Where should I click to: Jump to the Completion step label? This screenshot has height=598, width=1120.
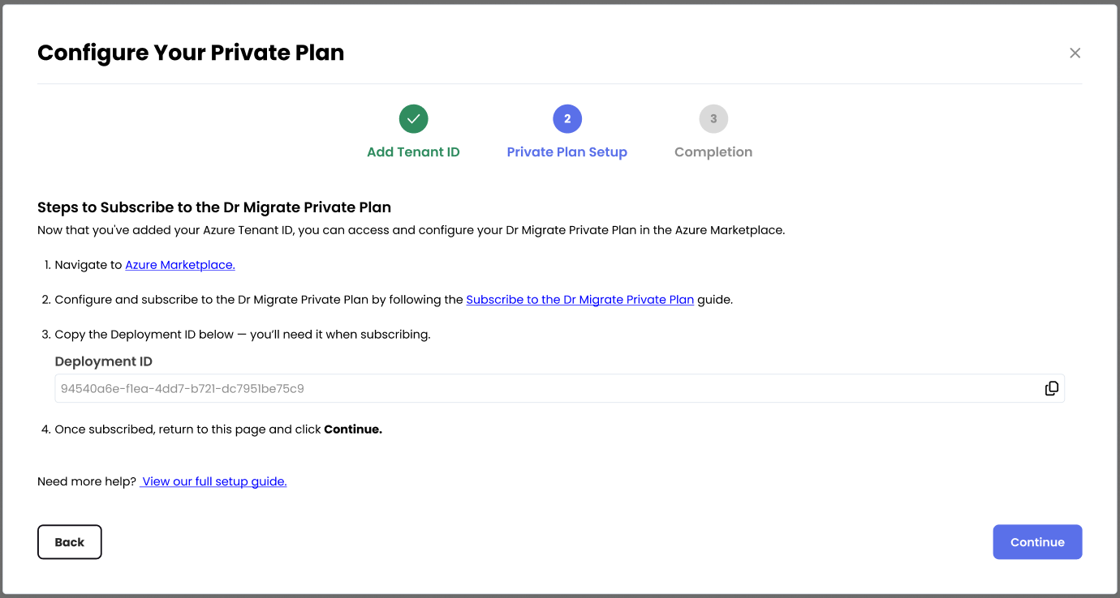713,152
